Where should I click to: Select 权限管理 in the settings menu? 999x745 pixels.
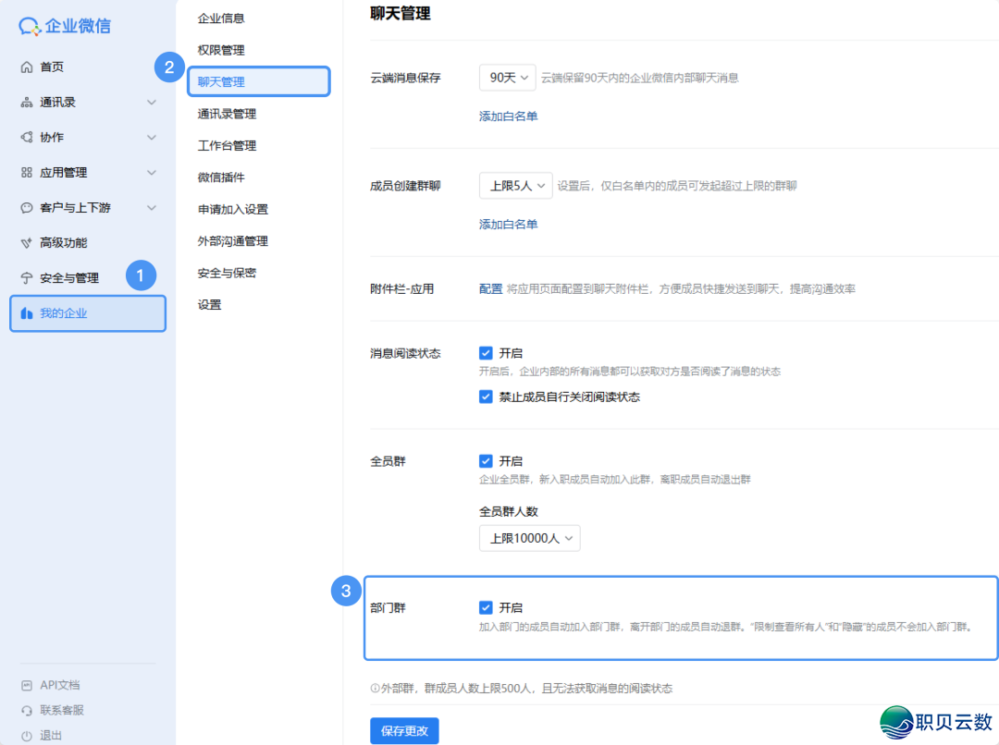221,50
